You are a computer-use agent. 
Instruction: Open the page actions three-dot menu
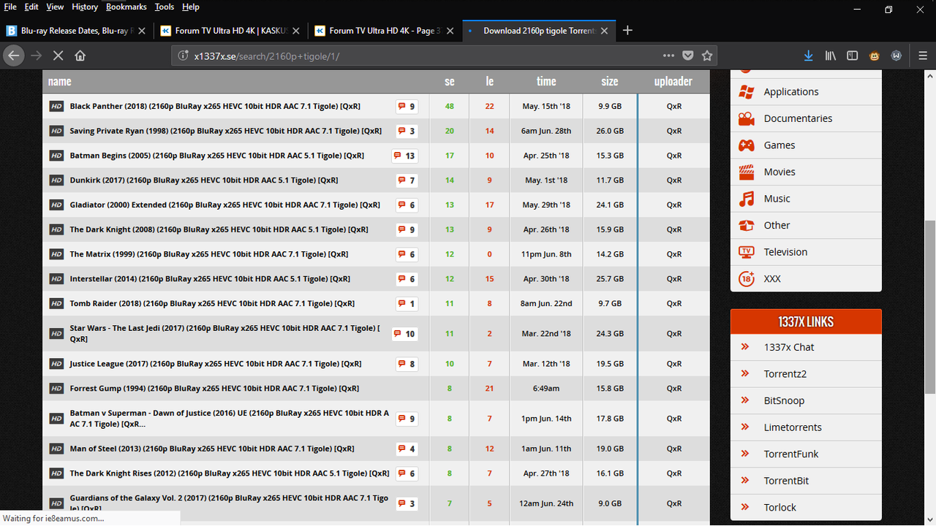[668, 56]
